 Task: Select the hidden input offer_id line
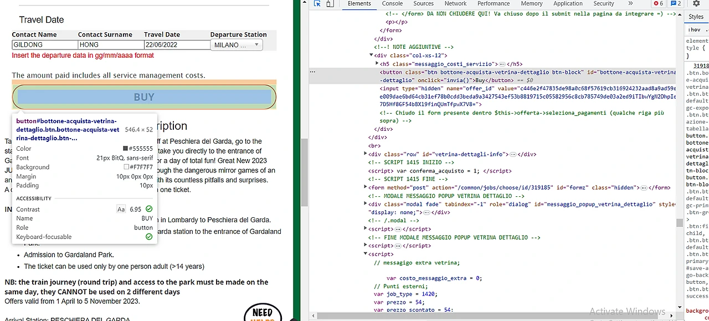pyautogui.click(x=527, y=96)
